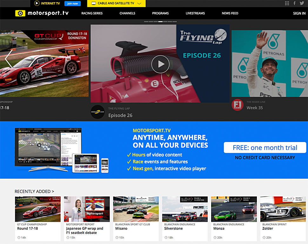Open the Livestreams menu
308x244 pixels.
195,13
